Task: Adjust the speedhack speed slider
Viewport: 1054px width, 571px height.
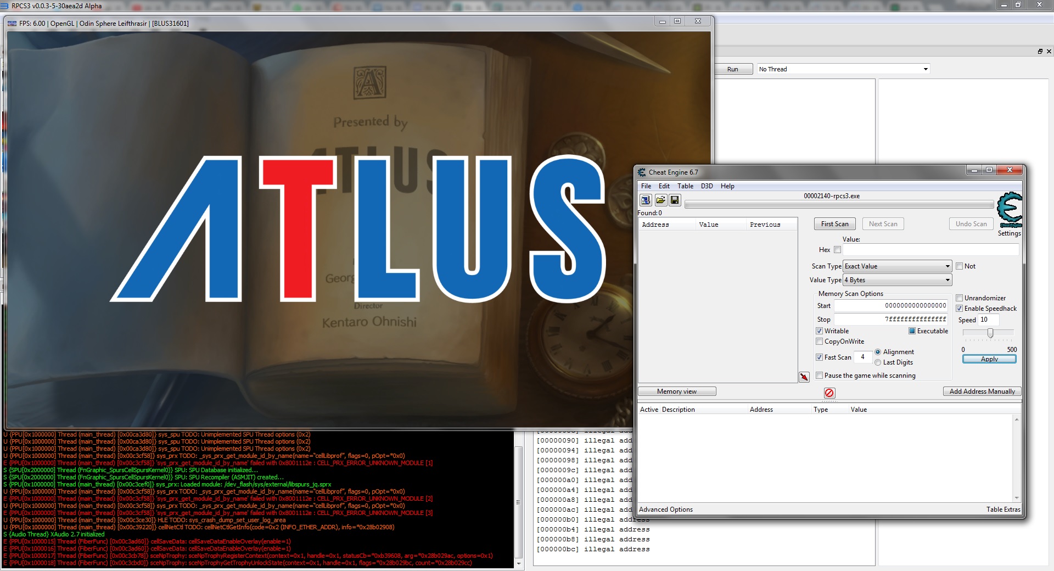Action: [x=990, y=333]
